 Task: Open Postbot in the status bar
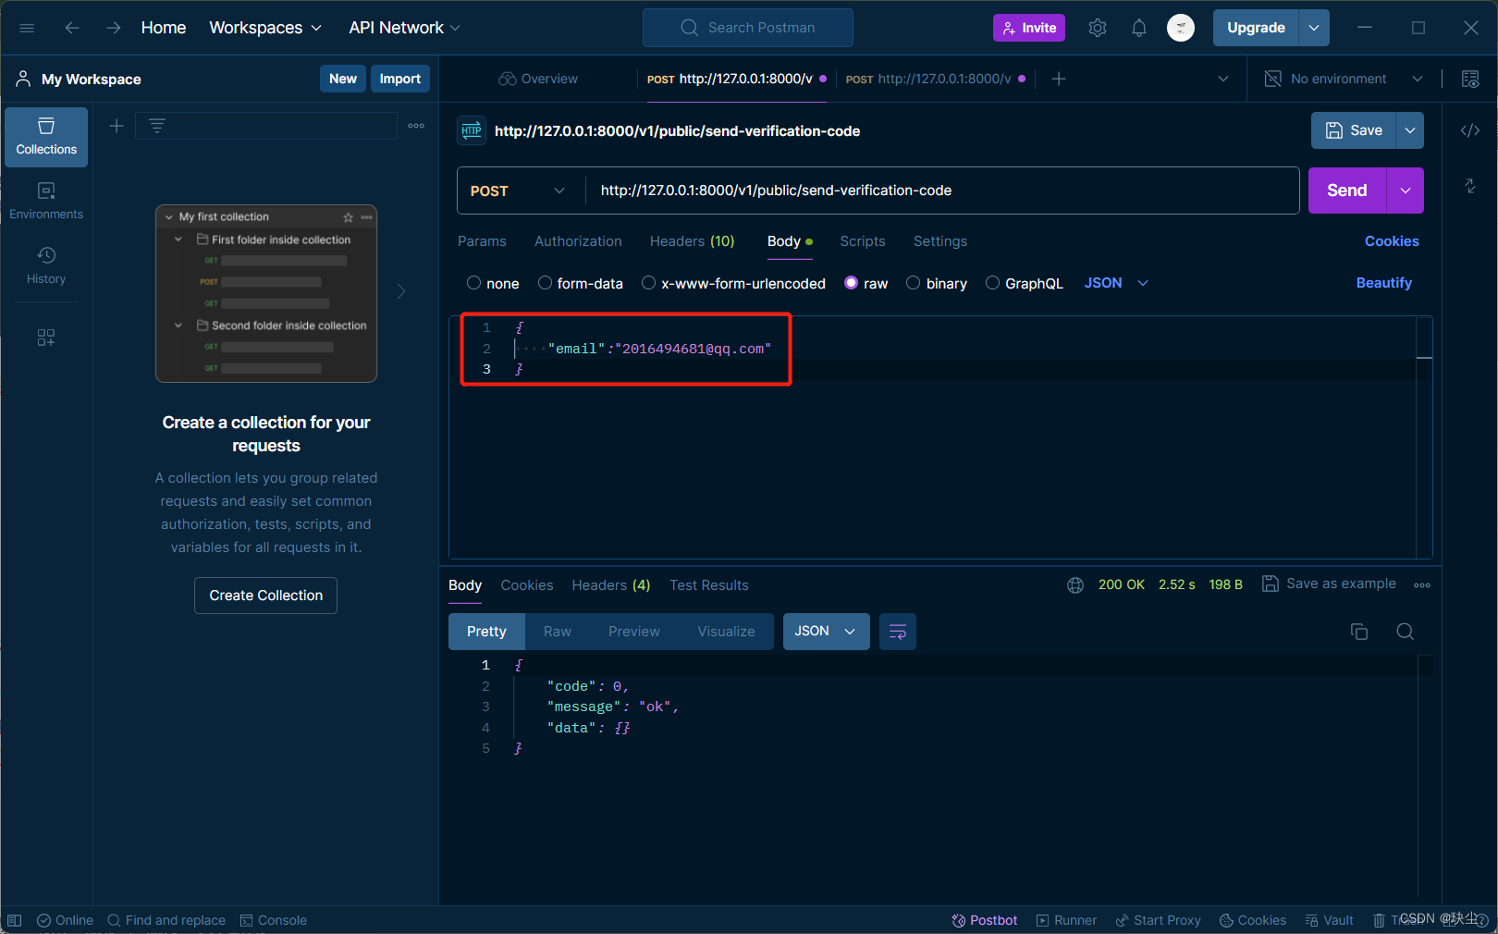click(985, 920)
